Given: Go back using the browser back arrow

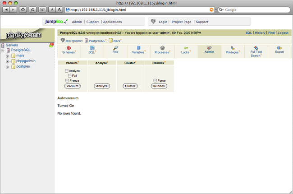Looking at the screenshot, I should pos(6,9).
